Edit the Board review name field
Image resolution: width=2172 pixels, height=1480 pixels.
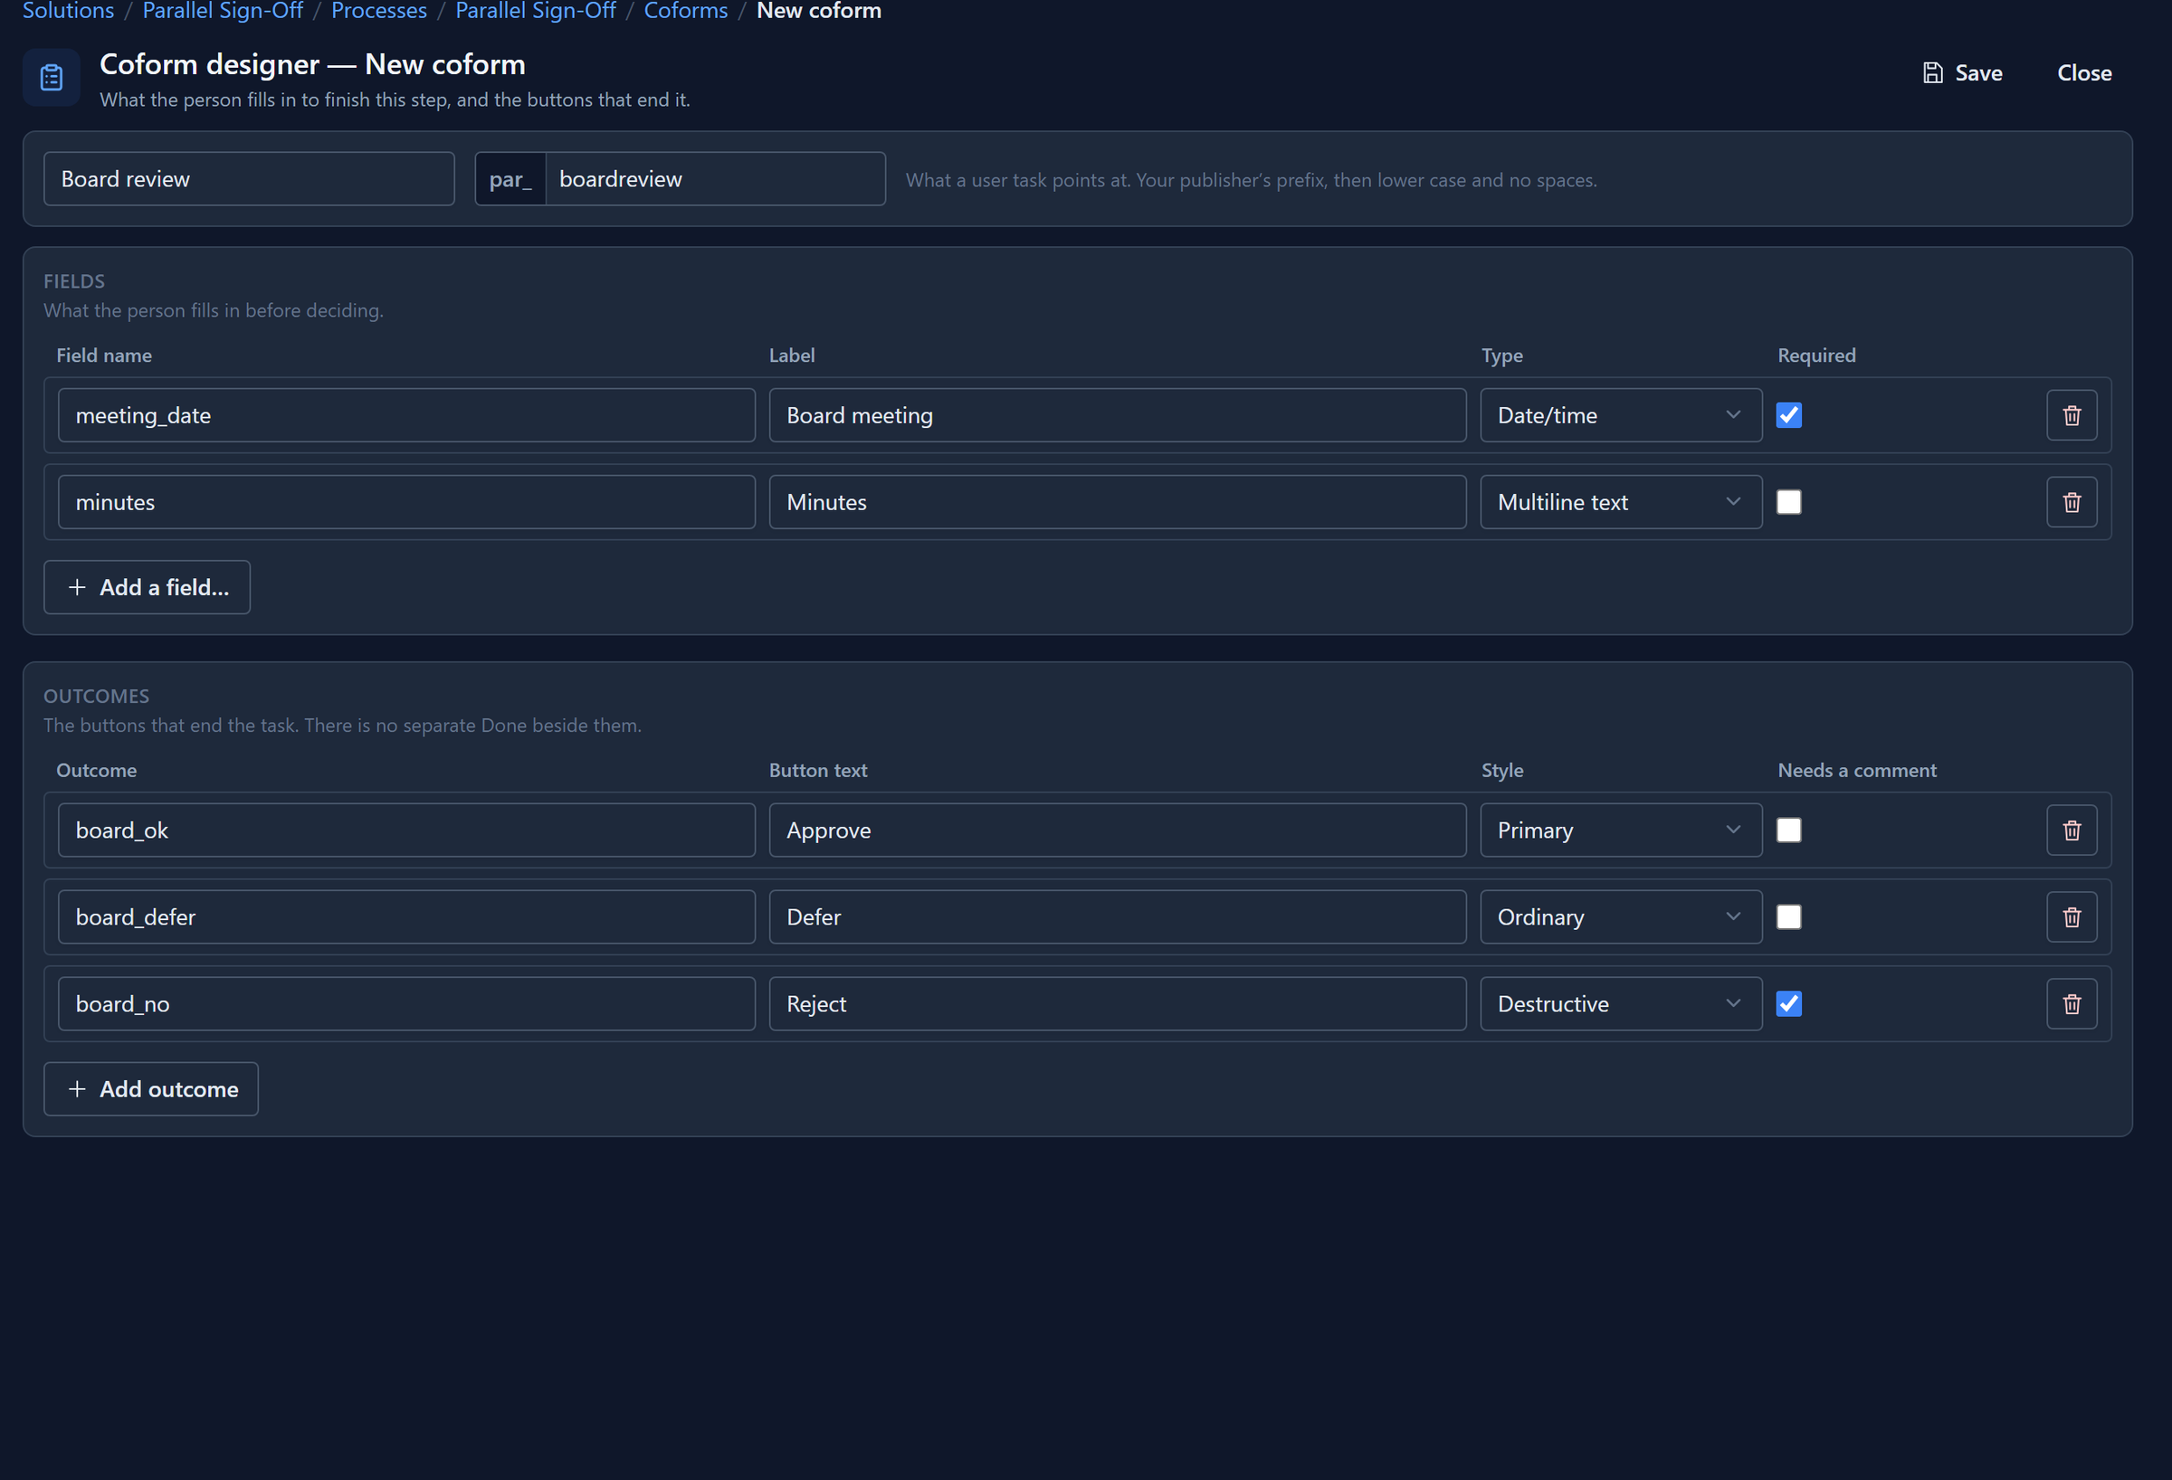(249, 178)
